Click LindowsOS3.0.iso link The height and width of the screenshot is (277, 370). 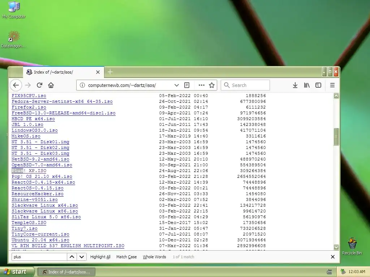point(34,130)
